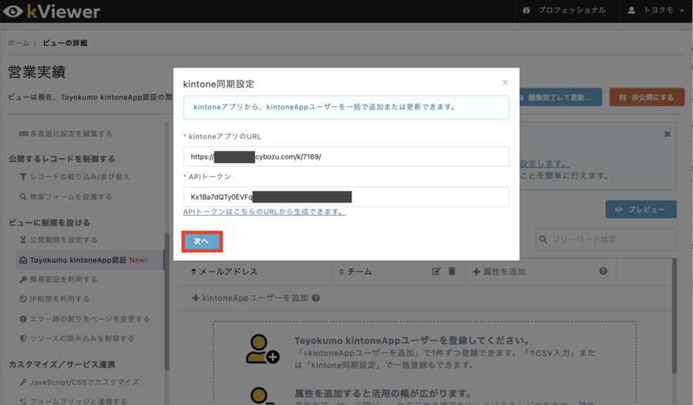The width and height of the screenshot is (693, 405).
Task: Click the 編集完了して更新 button
Action: tap(558, 97)
